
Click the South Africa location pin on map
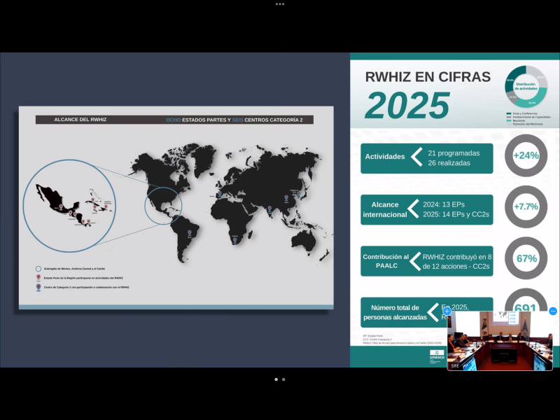234,240
